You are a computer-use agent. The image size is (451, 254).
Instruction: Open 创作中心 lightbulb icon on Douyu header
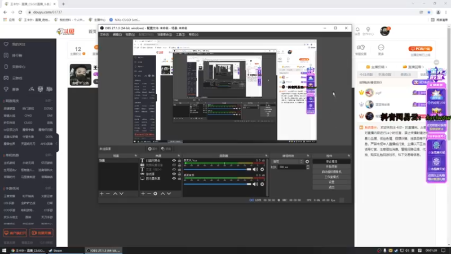point(368,29)
